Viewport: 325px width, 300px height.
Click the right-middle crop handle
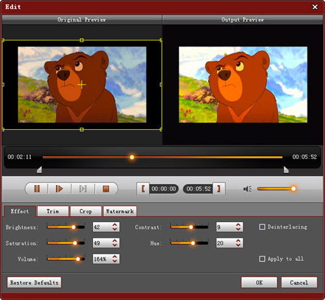161,84
